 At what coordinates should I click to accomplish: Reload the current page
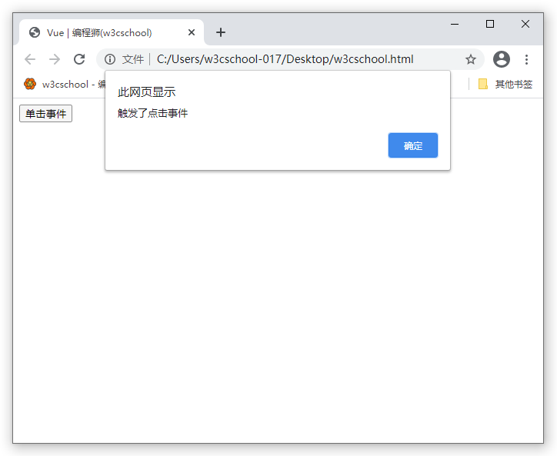[79, 59]
